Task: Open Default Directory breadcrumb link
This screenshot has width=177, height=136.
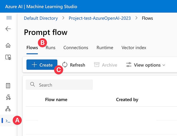Action: (41, 18)
